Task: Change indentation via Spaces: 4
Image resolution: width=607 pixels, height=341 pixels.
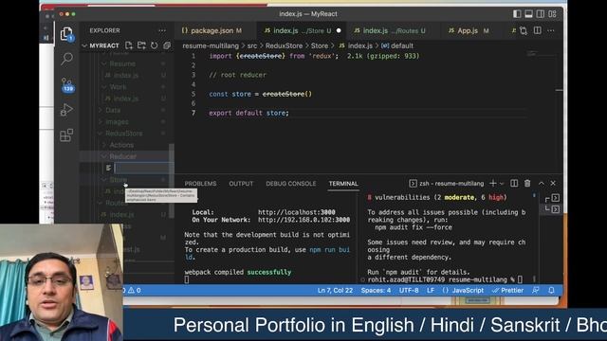Action: [x=376, y=291]
